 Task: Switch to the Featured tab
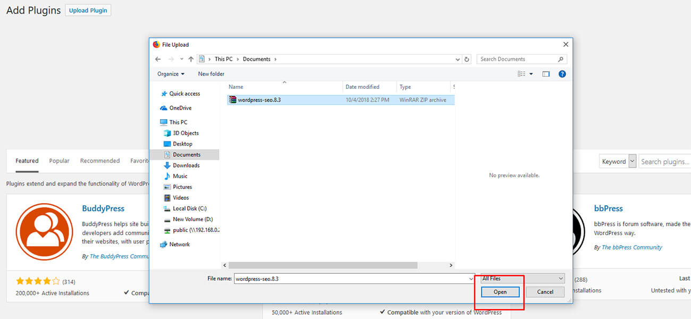pyautogui.click(x=27, y=161)
